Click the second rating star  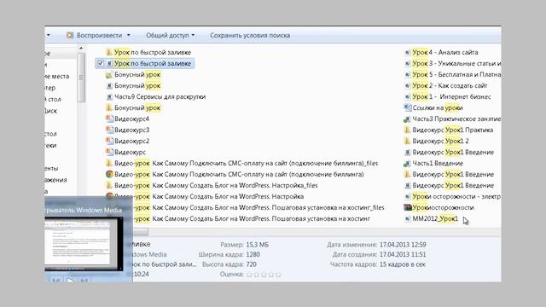coord(257,275)
